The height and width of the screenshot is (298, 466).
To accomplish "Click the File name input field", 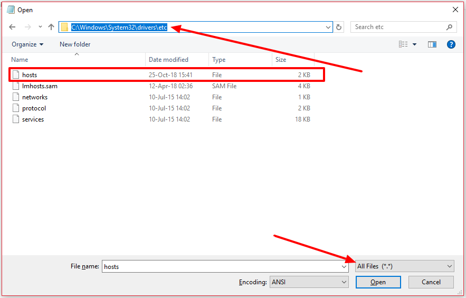I will (222, 267).
